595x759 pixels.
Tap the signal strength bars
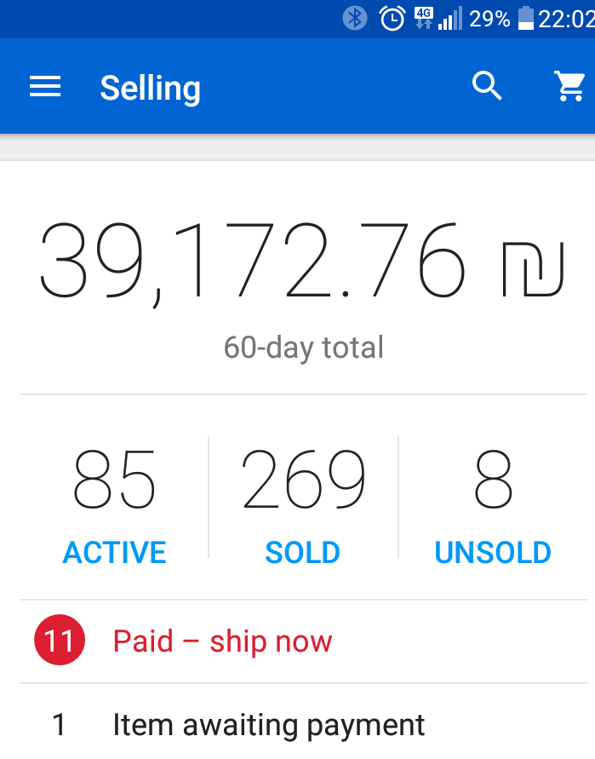(x=450, y=19)
